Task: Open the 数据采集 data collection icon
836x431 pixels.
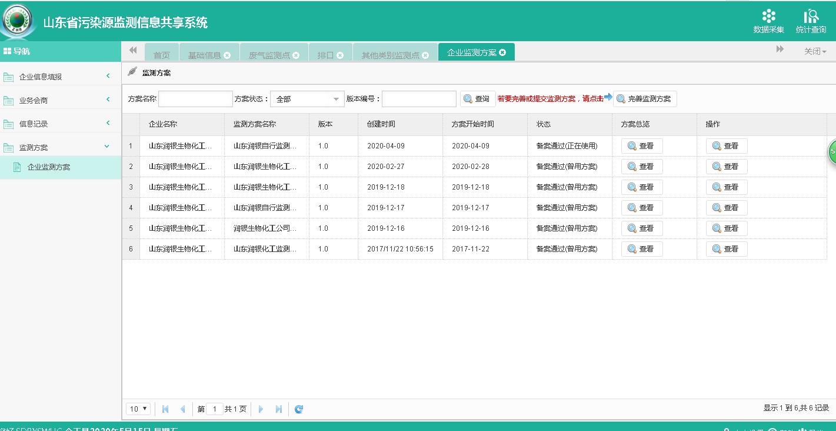Action: (x=768, y=21)
